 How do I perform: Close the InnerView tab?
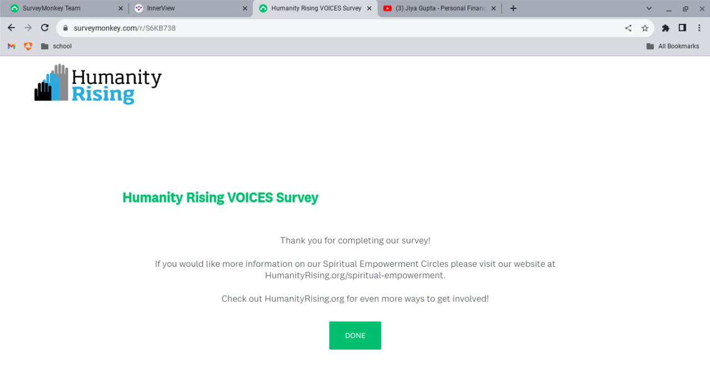(x=245, y=8)
